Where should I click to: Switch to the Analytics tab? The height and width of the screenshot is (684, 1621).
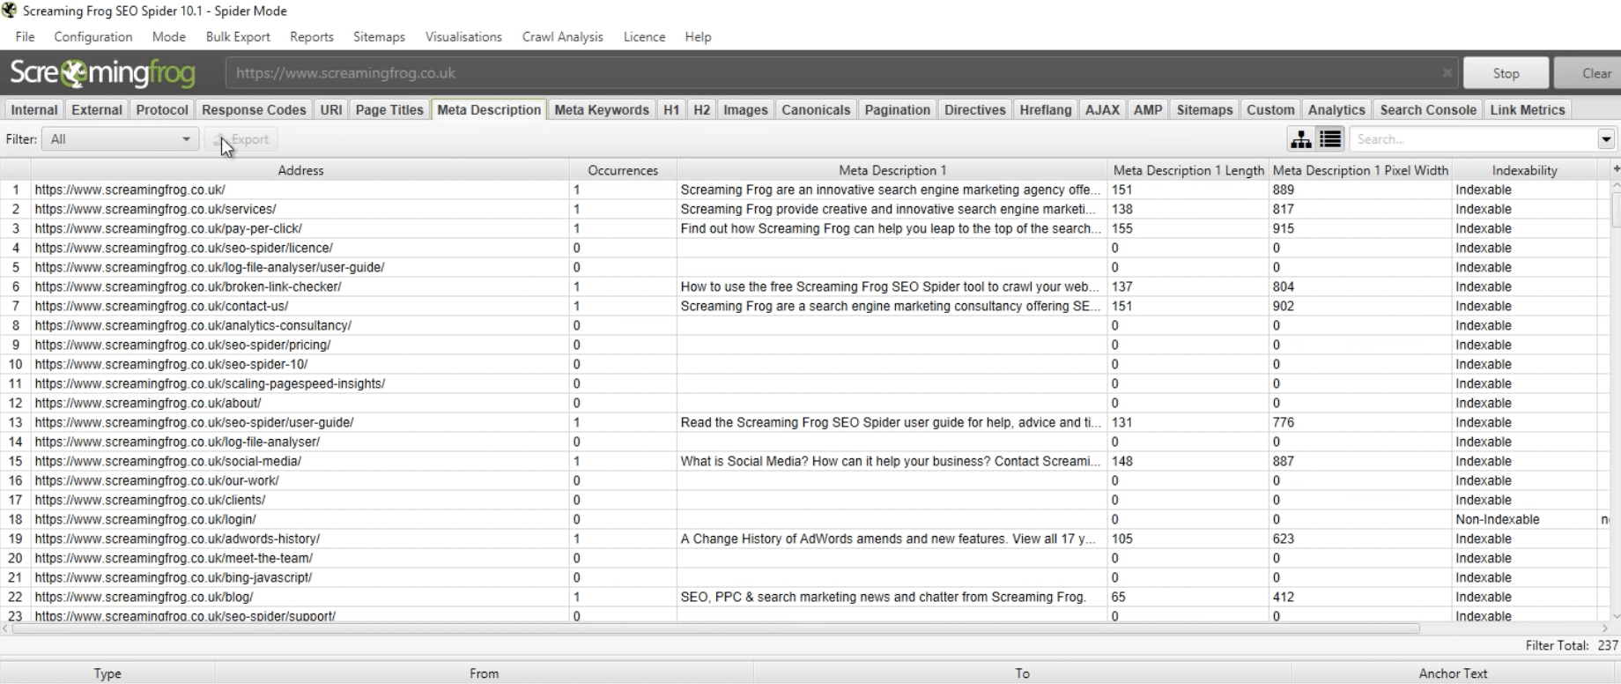click(1336, 109)
